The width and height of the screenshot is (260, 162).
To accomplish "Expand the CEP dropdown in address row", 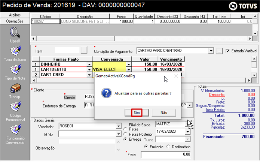I will 190,105.
